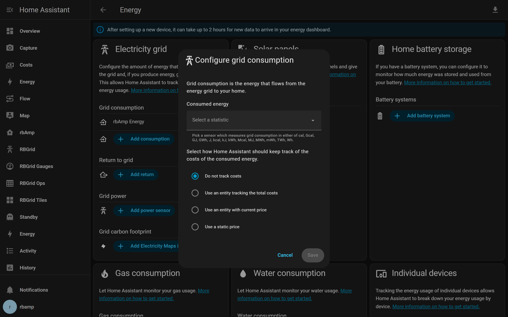The width and height of the screenshot is (508, 317).
Task: Click the info icon in the alert banner
Action: (x=100, y=30)
